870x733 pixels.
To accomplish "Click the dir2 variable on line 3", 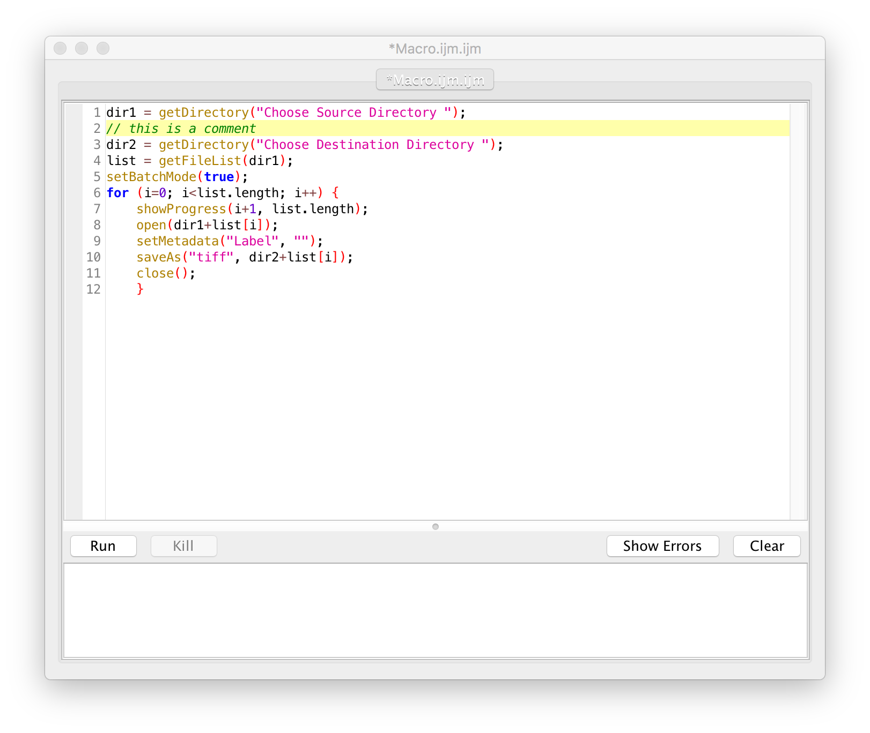I will (121, 145).
